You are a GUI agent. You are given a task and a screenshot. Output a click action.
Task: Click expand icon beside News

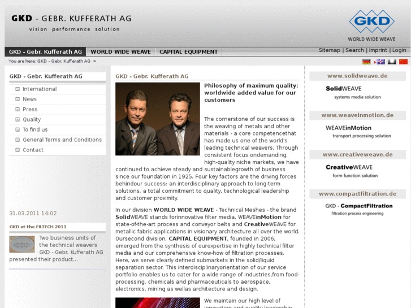[x=18, y=99]
